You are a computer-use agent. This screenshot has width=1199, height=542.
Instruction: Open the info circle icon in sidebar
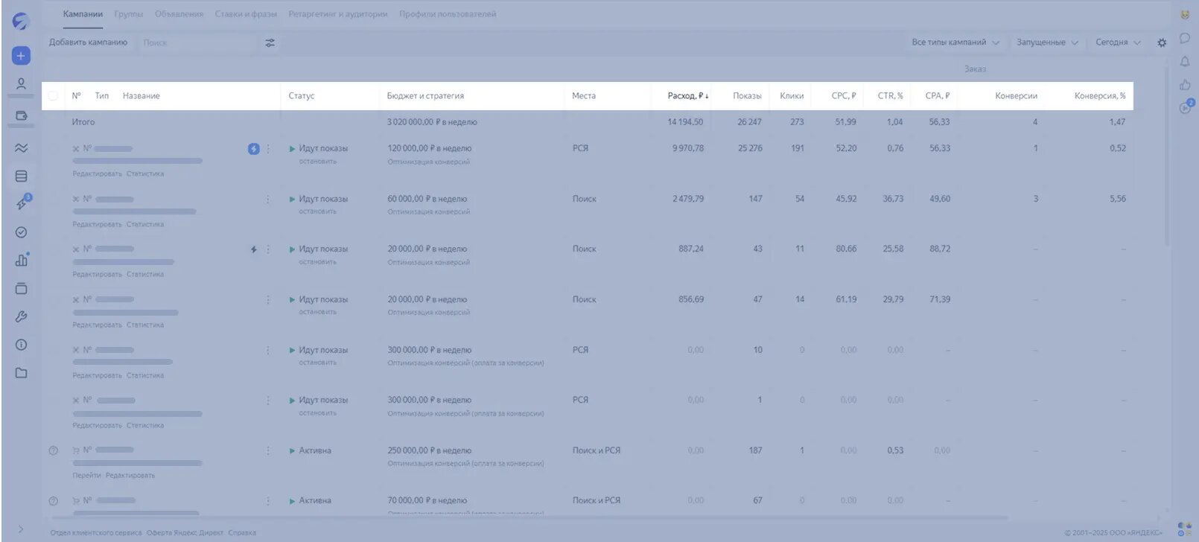coord(21,345)
